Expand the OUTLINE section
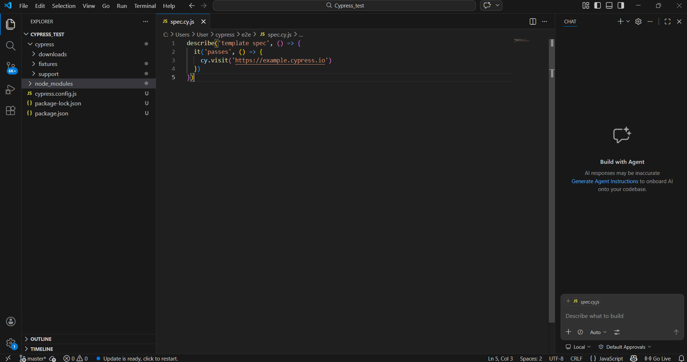The height and width of the screenshot is (362, 687). coord(41,339)
